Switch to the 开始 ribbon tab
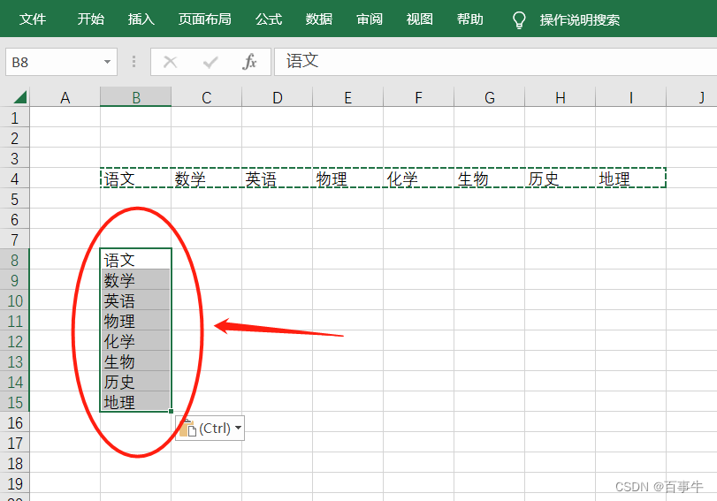Screen dimensions: 717x501 click(x=90, y=19)
